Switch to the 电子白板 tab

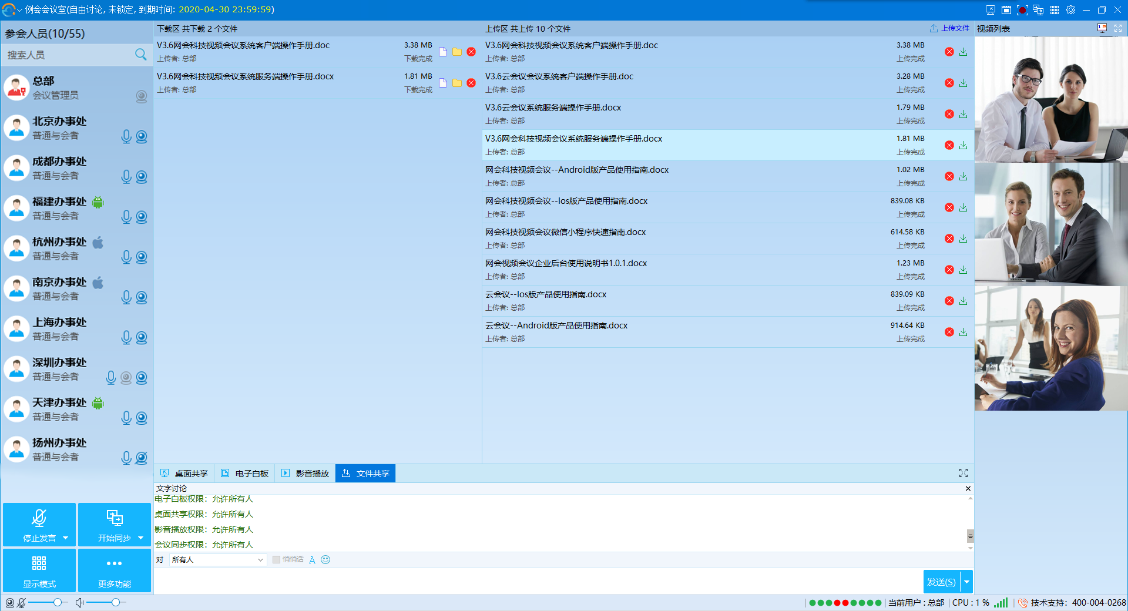click(245, 474)
